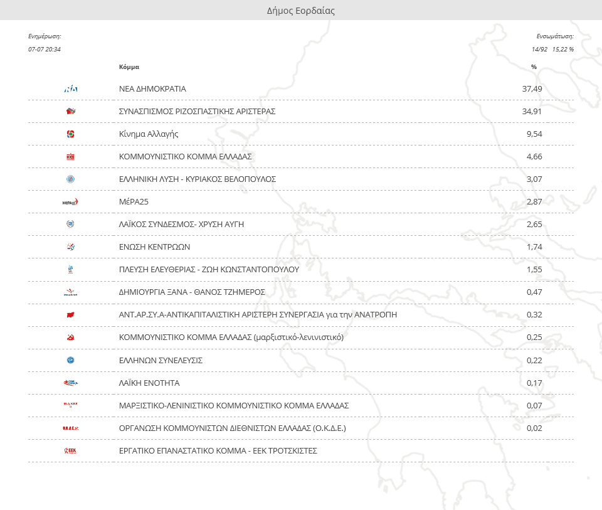Click the 4,66 percentage value

534,157
